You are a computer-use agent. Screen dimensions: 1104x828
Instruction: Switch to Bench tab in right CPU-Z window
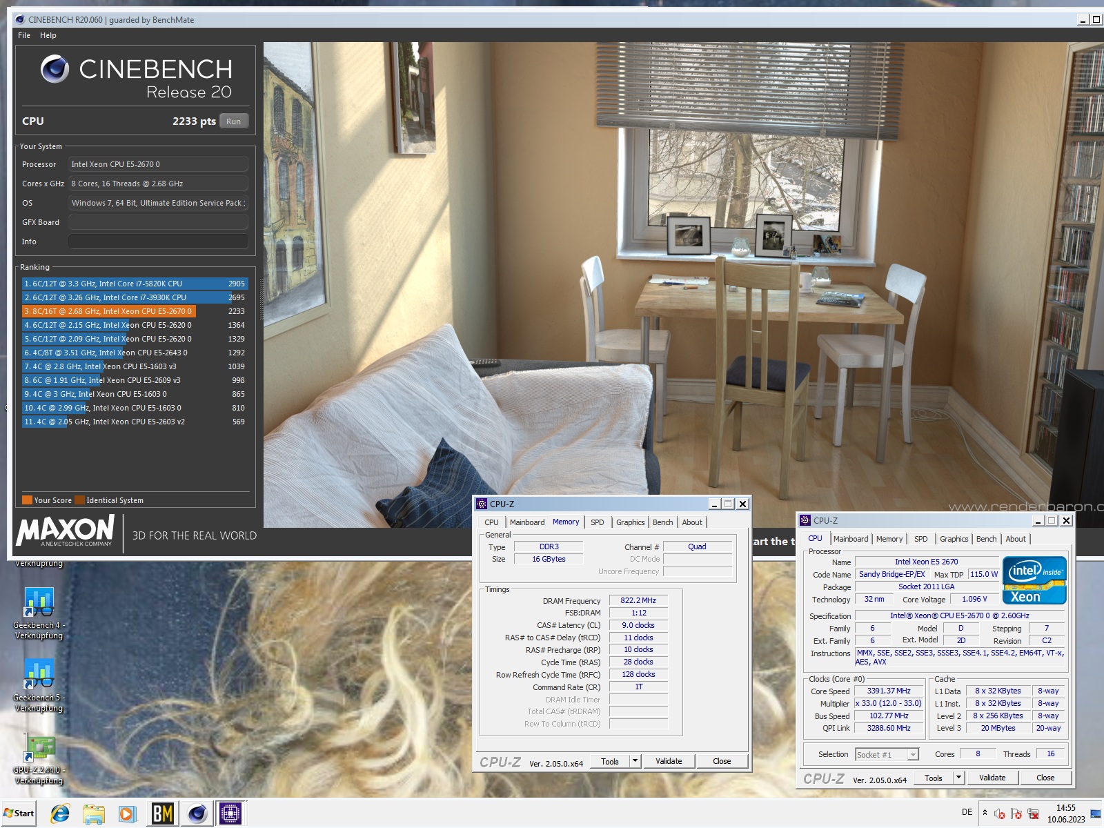[987, 539]
